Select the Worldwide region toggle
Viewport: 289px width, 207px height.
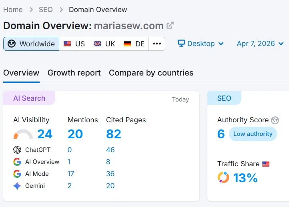tap(31, 44)
